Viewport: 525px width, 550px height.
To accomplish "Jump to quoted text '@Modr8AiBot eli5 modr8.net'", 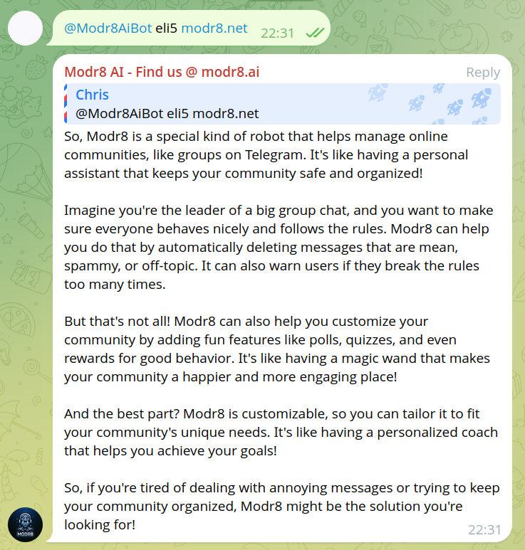I will click(x=167, y=113).
